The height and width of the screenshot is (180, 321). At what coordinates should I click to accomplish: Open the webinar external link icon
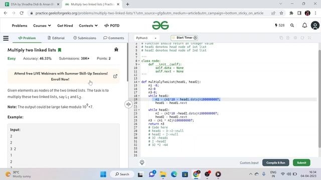point(115,76)
